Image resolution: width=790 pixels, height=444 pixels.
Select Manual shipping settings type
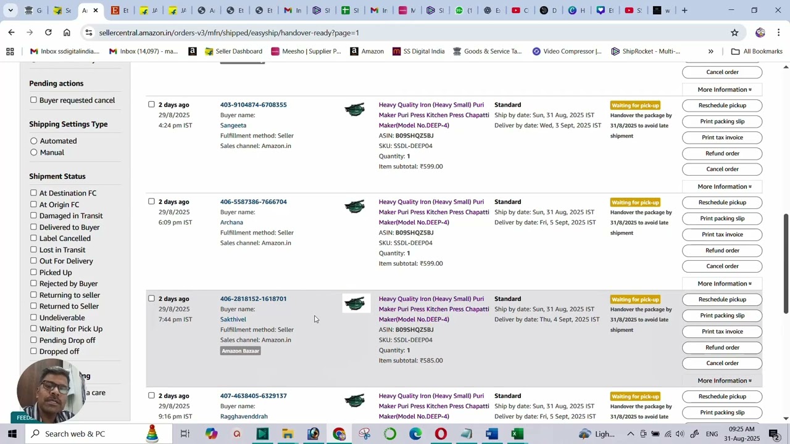(33, 152)
